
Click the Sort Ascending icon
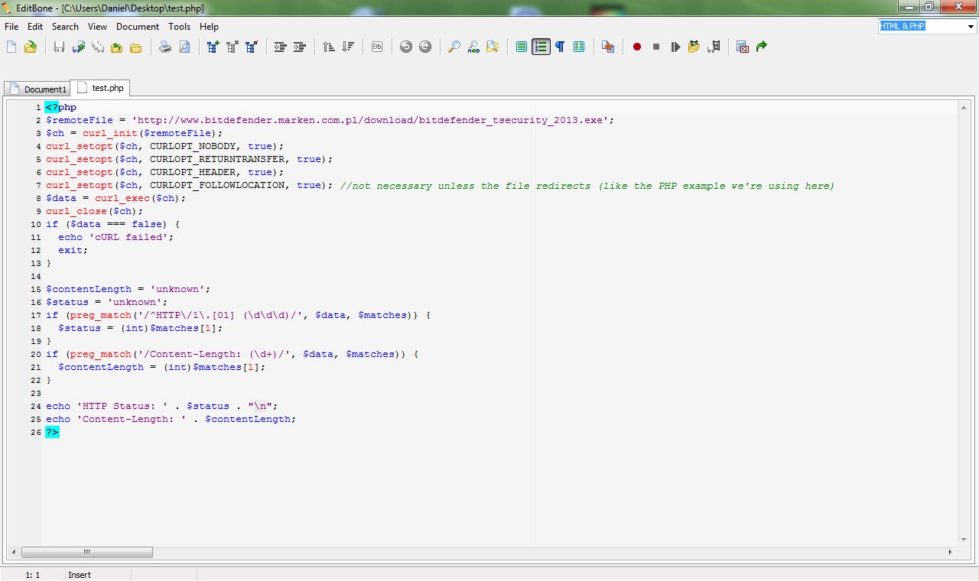point(329,47)
